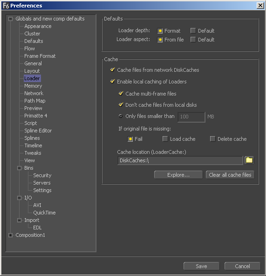The height and width of the screenshot is (276, 266).
Task: Open View preferences
Action: click(29, 160)
